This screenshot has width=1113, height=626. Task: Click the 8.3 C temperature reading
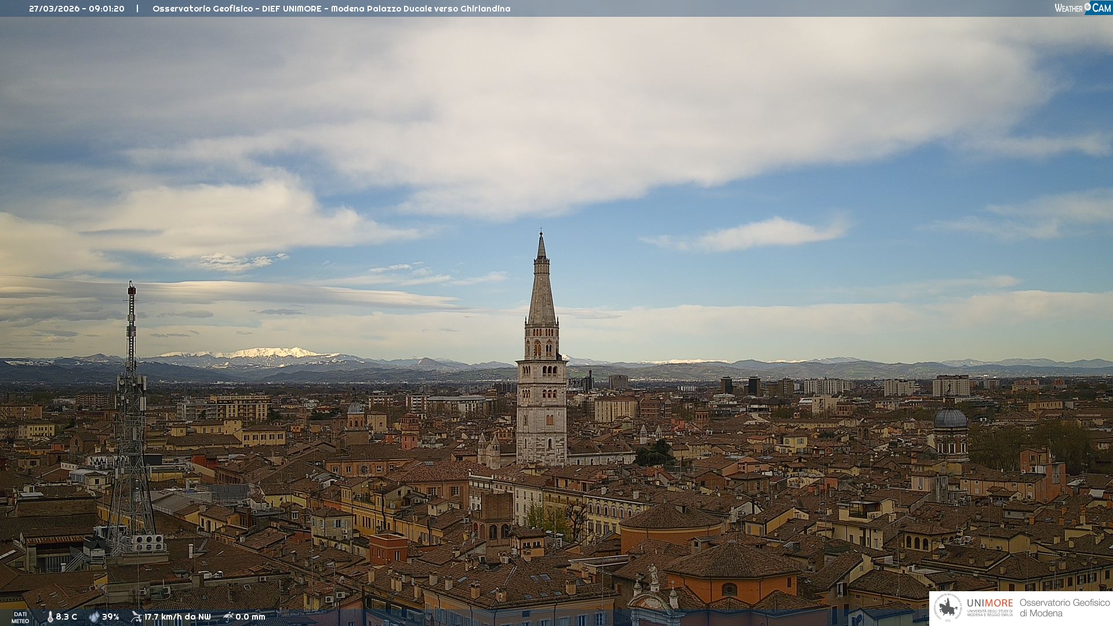pos(67,617)
